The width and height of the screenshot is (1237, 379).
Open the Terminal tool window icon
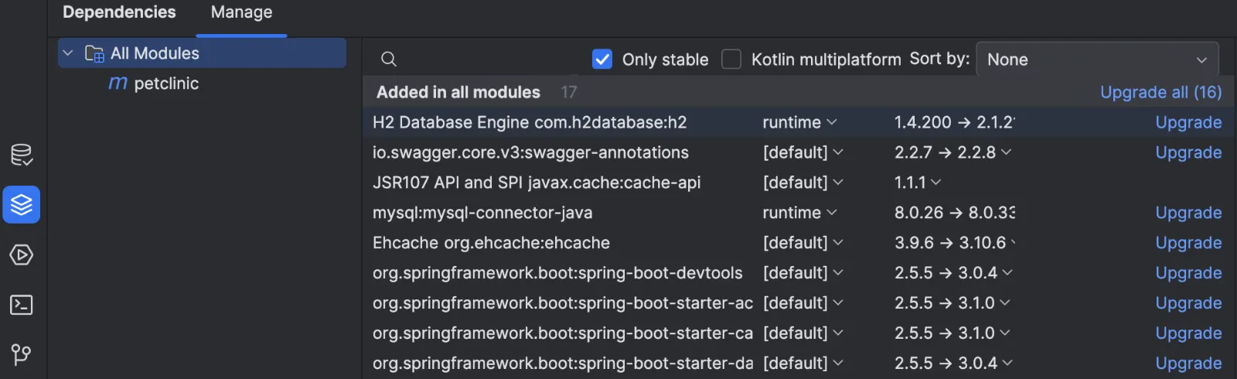point(22,306)
